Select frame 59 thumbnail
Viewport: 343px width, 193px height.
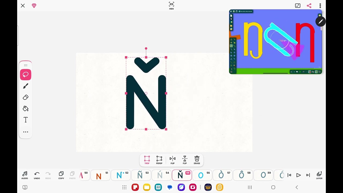coord(263,175)
